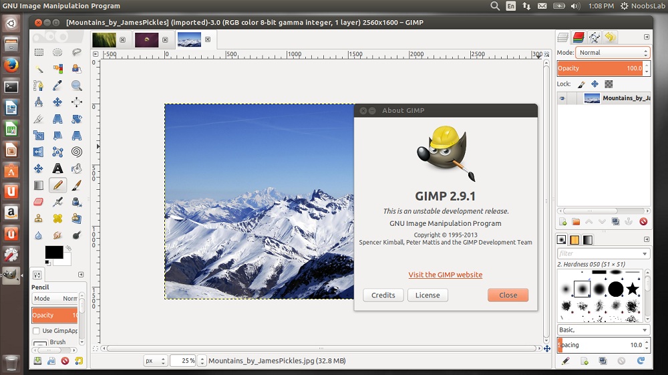668x375 pixels.
Task: Select the Paintbrush tool
Action: point(77,185)
